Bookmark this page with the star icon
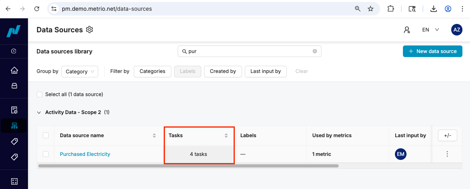The width and height of the screenshot is (470, 189). 371,9
